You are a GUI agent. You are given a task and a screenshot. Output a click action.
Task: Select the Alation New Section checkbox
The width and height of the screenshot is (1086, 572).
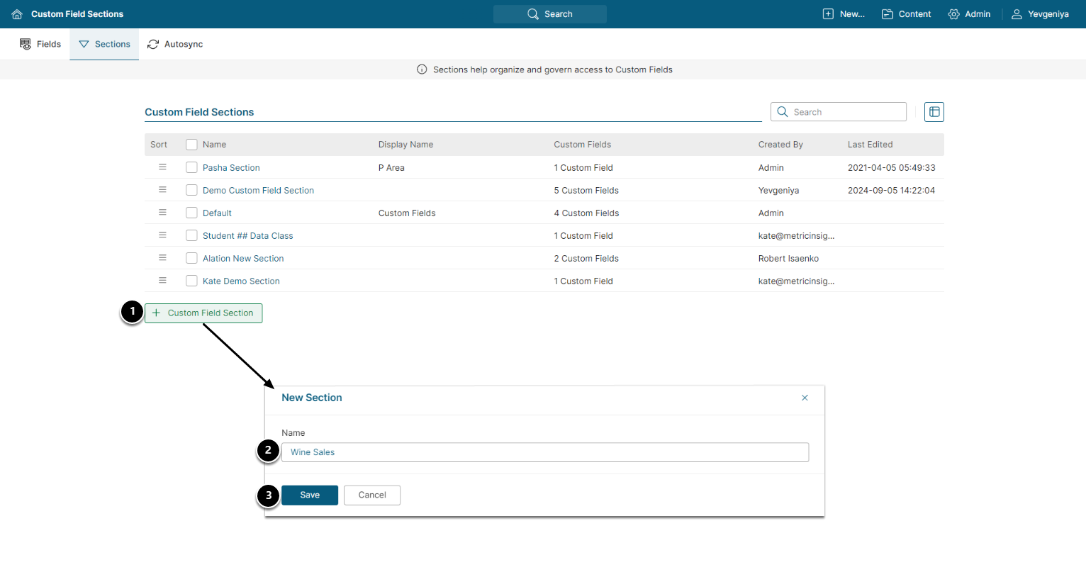tap(191, 258)
